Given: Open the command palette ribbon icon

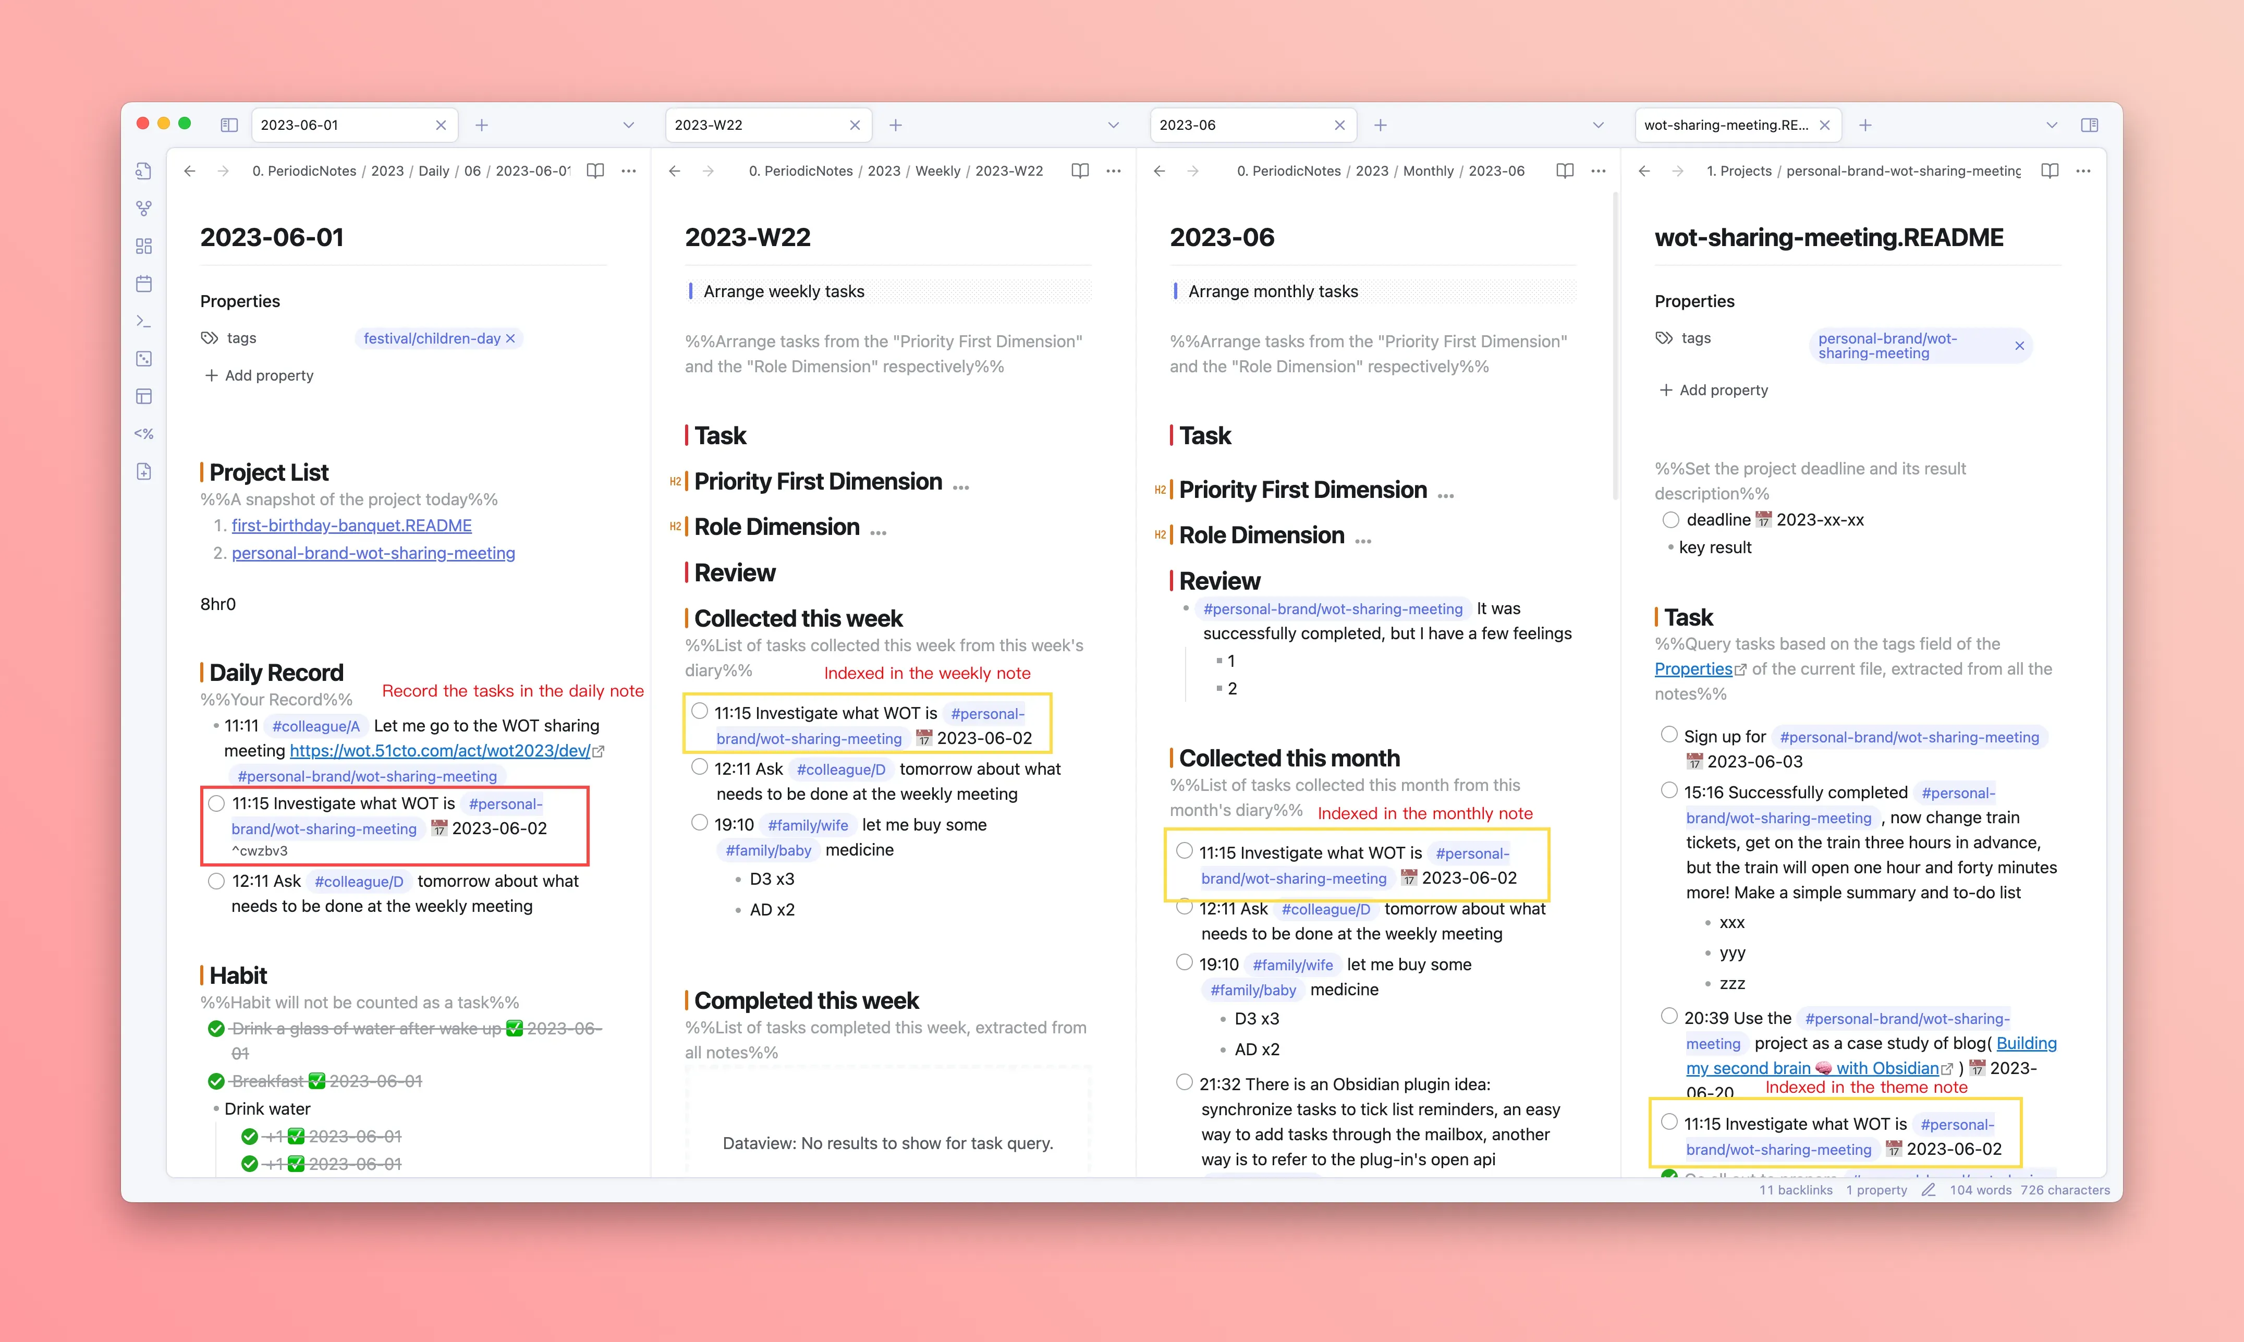Looking at the screenshot, I should click(144, 321).
